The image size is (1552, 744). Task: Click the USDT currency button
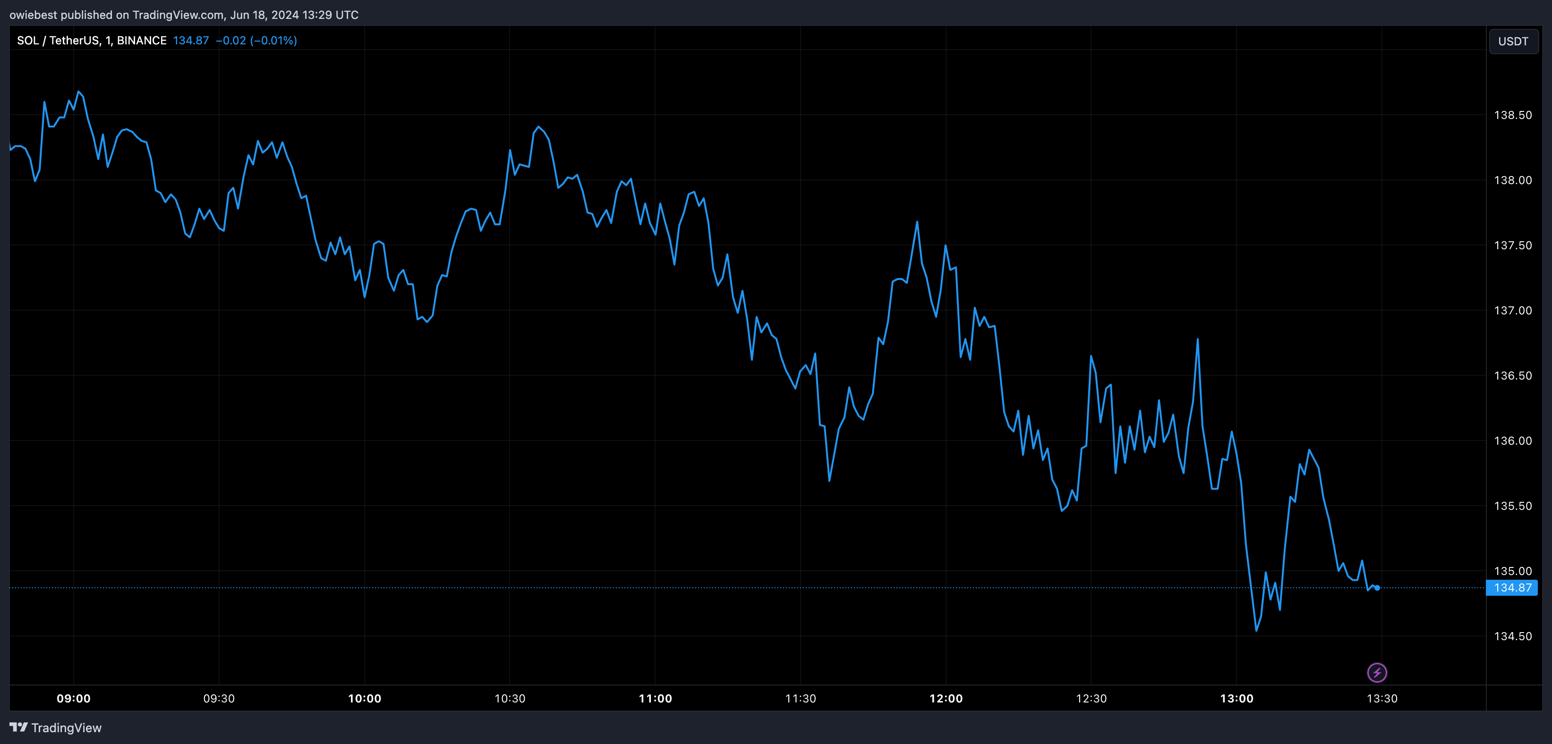pyautogui.click(x=1513, y=41)
